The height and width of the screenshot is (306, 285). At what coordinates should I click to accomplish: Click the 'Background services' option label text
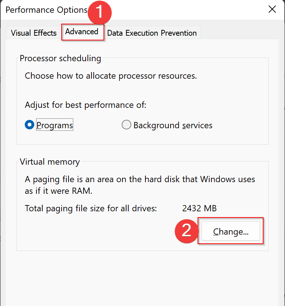[x=173, y=125]
